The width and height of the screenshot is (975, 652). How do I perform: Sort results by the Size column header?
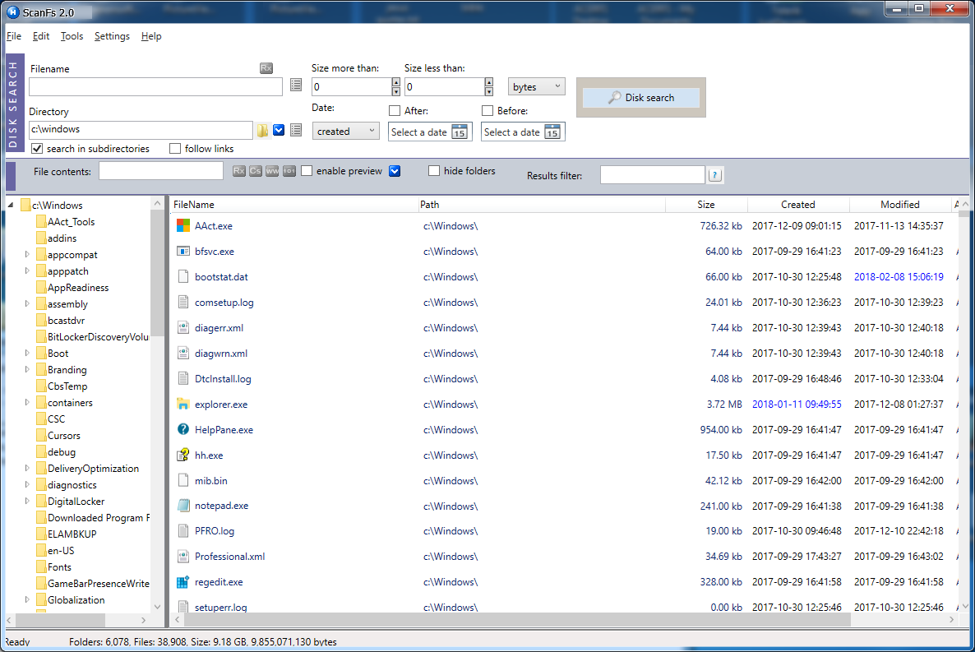point(705,204)
